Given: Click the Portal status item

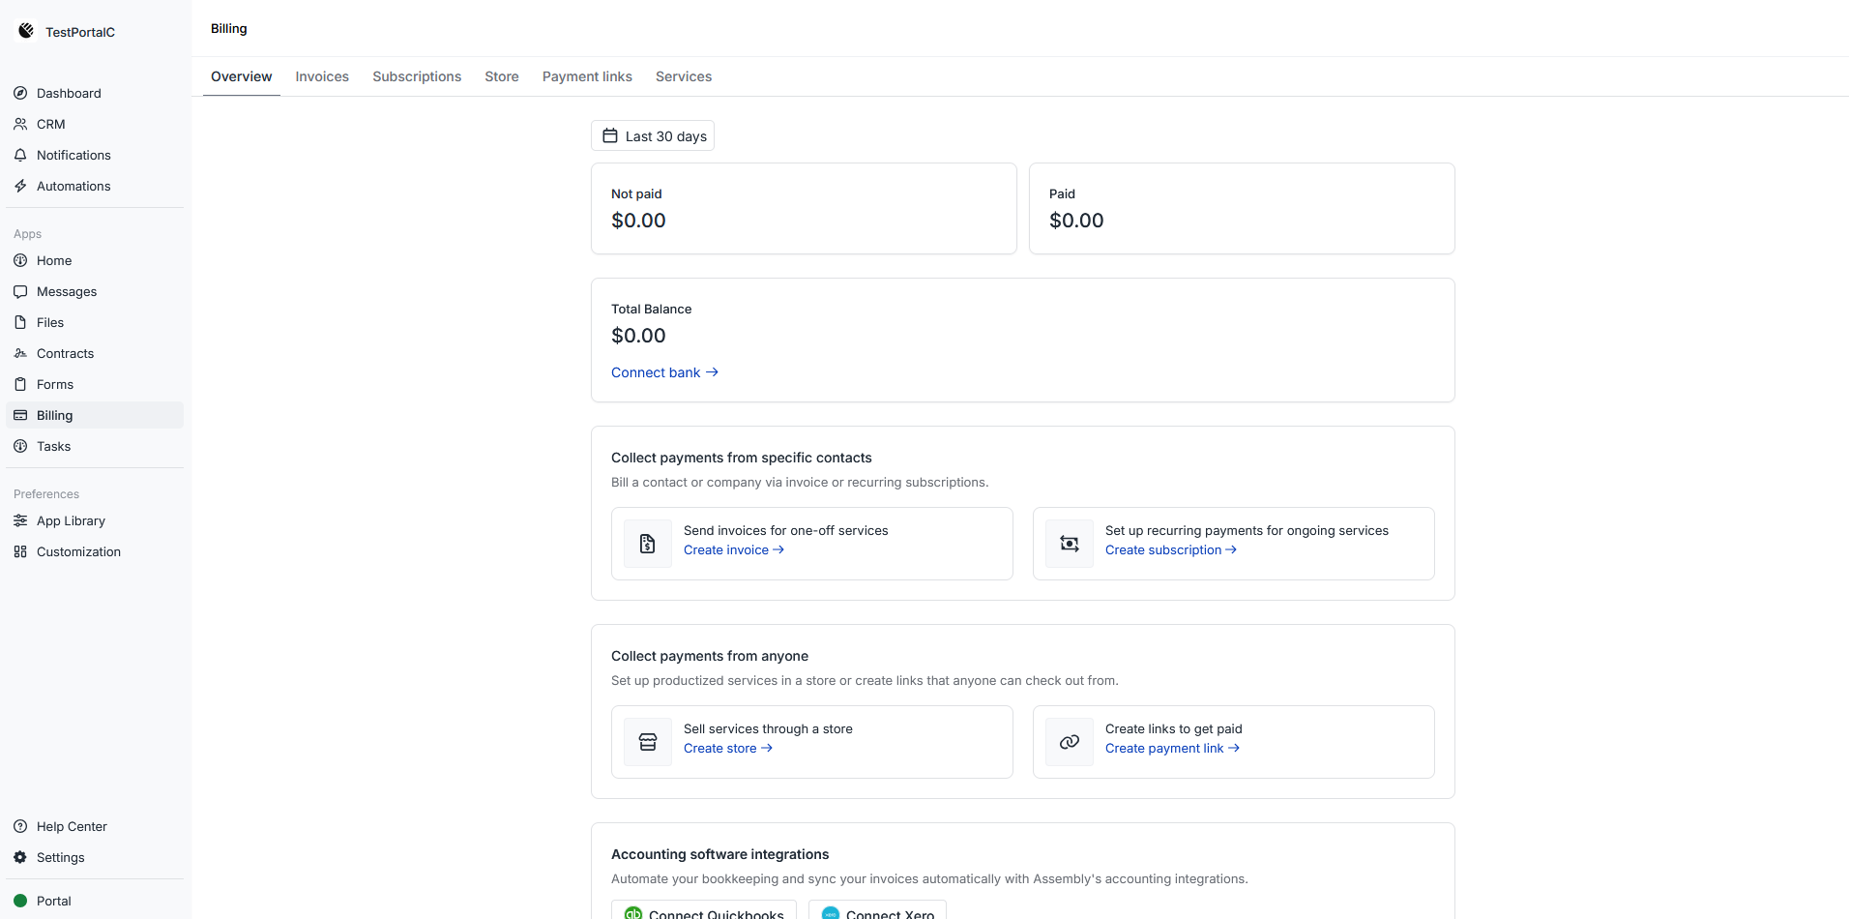Looking at the screenshot, I should coord(53,901).
